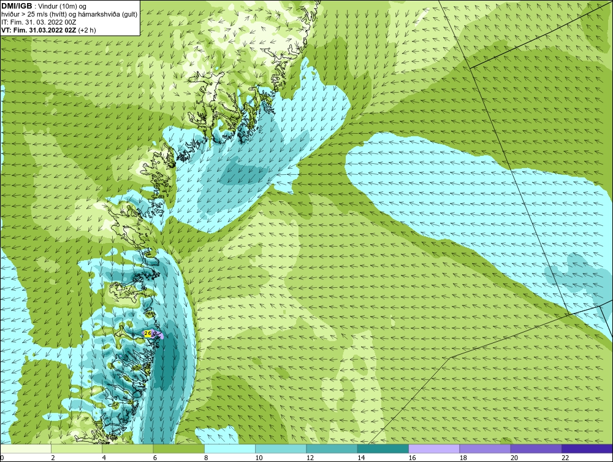Click the darkest purple legend color above 22

pyautogui.click(x=587, y=449)
